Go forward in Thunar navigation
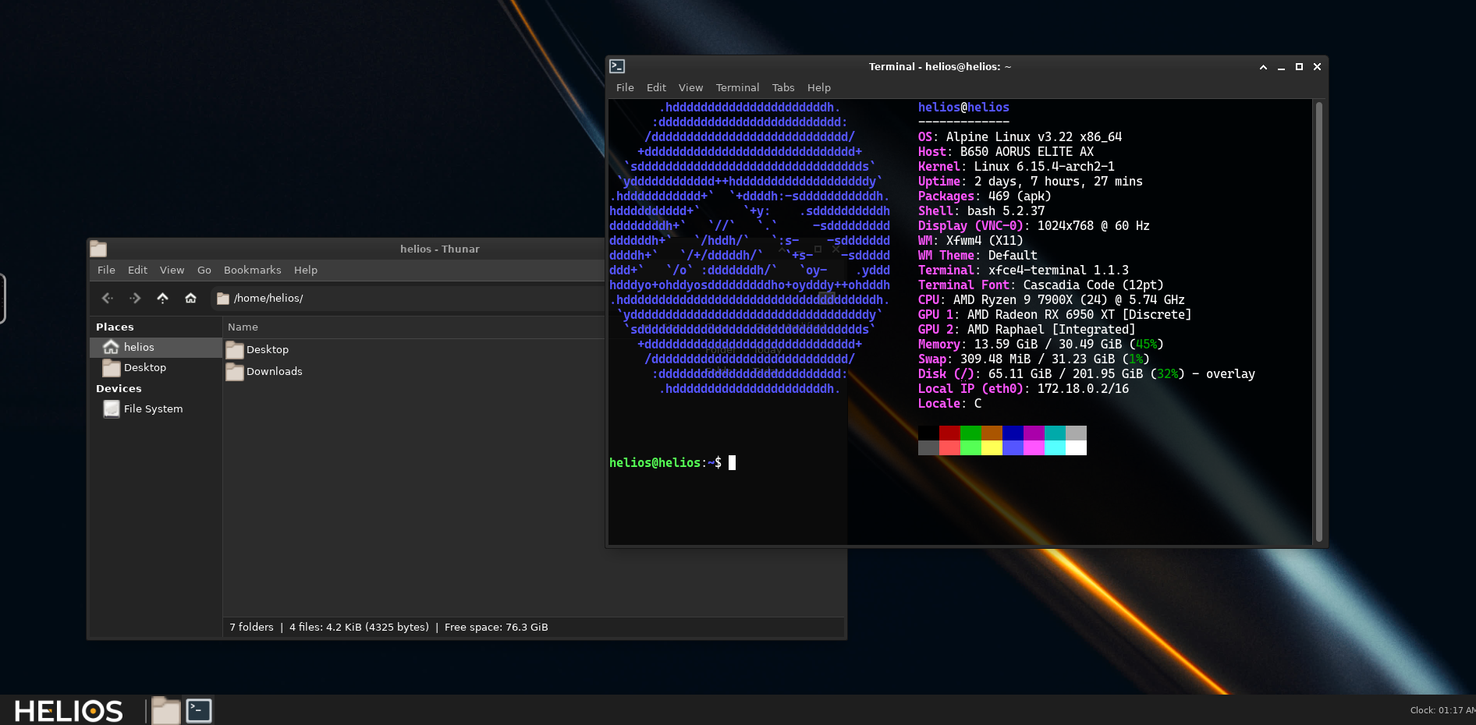 (135, 298)
